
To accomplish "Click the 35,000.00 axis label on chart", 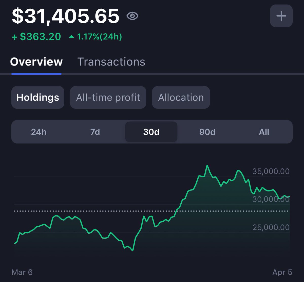I will click(271, 171).
